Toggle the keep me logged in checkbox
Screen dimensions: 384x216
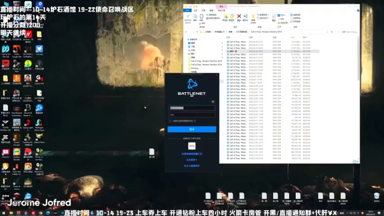click(x=170, y=121)
